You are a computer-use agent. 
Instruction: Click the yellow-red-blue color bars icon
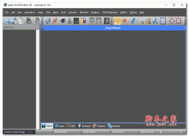coord(83,21)
